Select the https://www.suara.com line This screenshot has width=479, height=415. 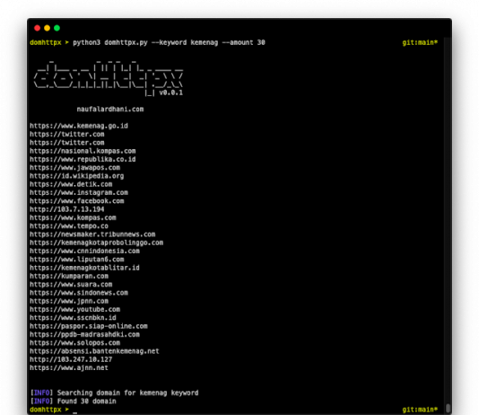pyautogui.click(x=71, y=284)
